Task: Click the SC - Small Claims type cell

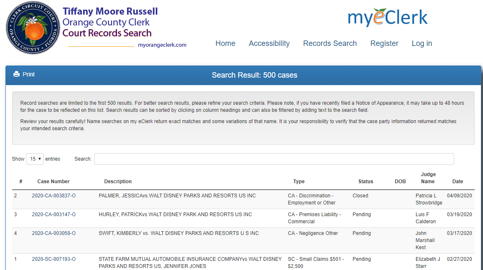Action: pyautogui.click(x=316, y=262)
